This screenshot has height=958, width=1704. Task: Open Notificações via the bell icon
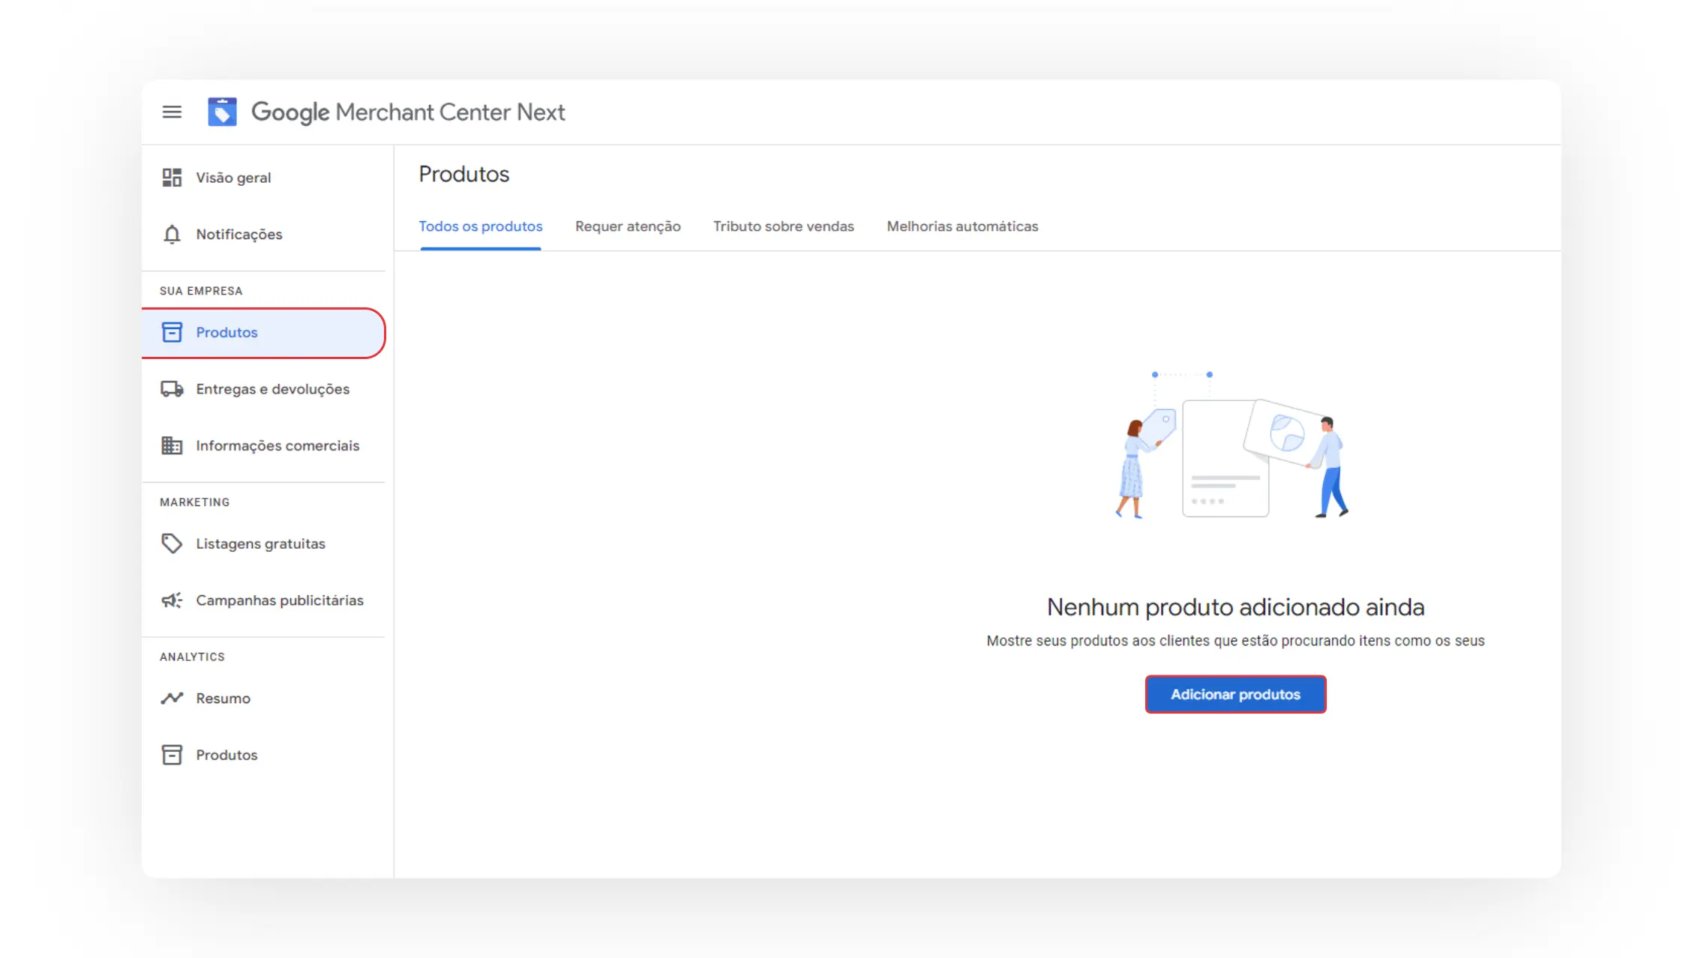tap(172, 234)
